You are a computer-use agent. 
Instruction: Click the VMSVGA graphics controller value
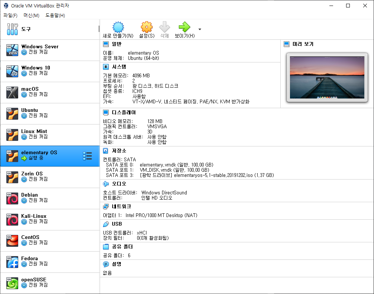coord(157,126)
